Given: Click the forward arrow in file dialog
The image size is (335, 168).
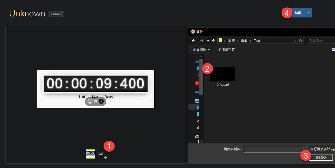Looking at the screenshot, I should 202,41.
